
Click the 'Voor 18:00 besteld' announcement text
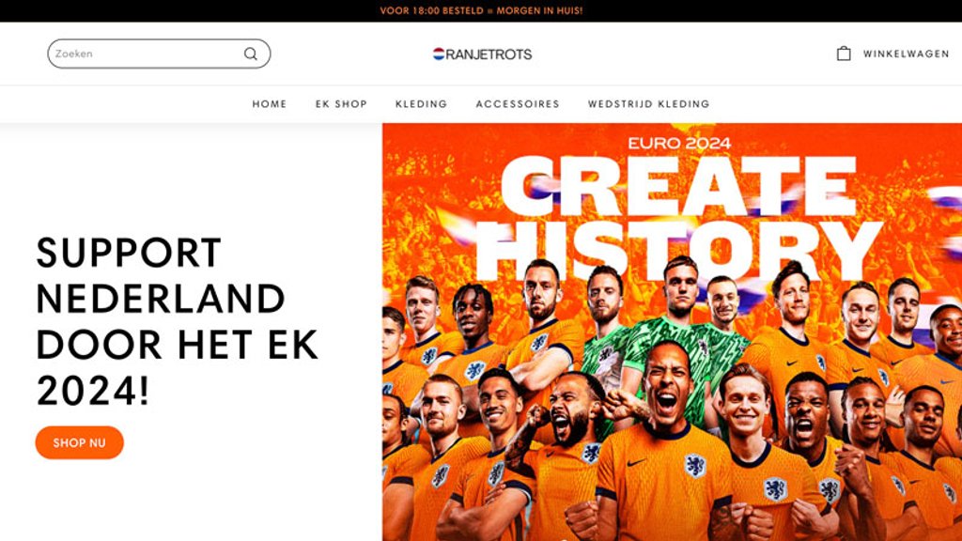click(x=431, y=10)
